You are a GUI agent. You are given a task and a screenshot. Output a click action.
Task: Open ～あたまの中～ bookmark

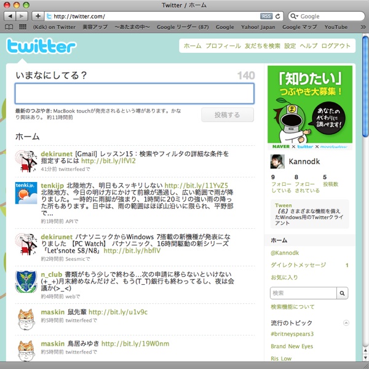click(x=132, y=27)
